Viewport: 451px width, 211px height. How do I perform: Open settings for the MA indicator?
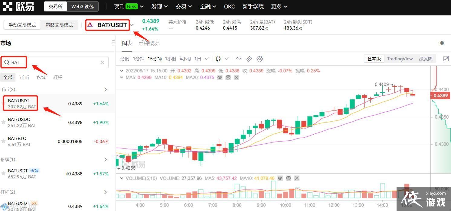point(228,78)
